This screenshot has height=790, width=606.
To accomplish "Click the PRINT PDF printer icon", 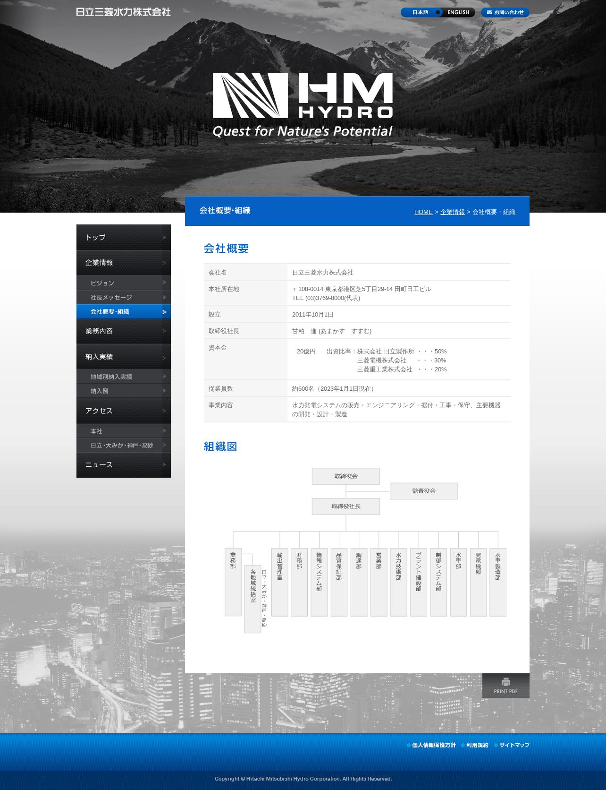I will tap(506, 686).
